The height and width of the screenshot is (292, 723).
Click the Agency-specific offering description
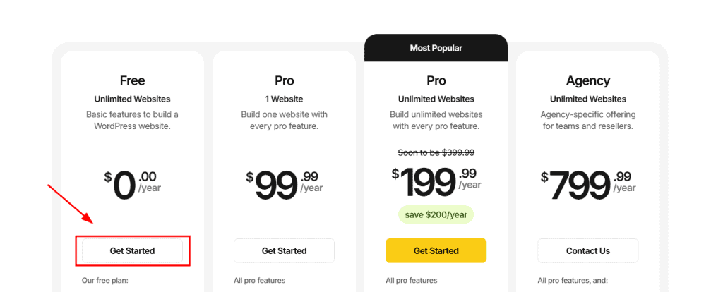588,120
